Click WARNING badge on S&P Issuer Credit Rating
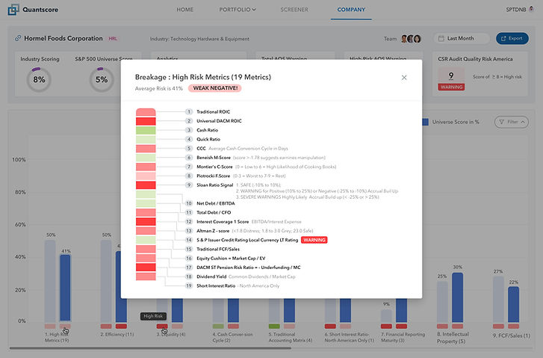This screenshot has width=543, height=358. [x=314, y=240]
